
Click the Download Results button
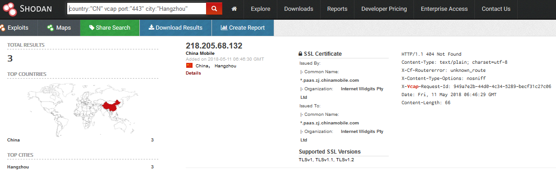[x=175, y=27]
